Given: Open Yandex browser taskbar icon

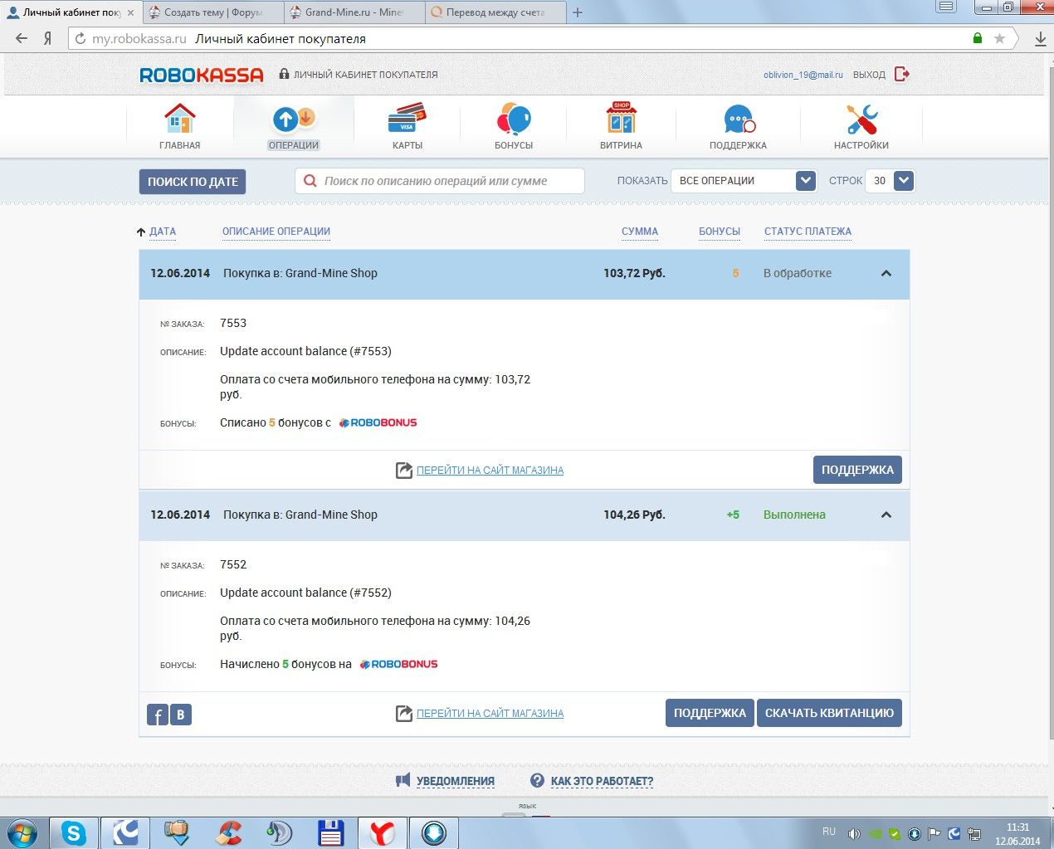Looking at the screenshot, I should pos(382,832).
